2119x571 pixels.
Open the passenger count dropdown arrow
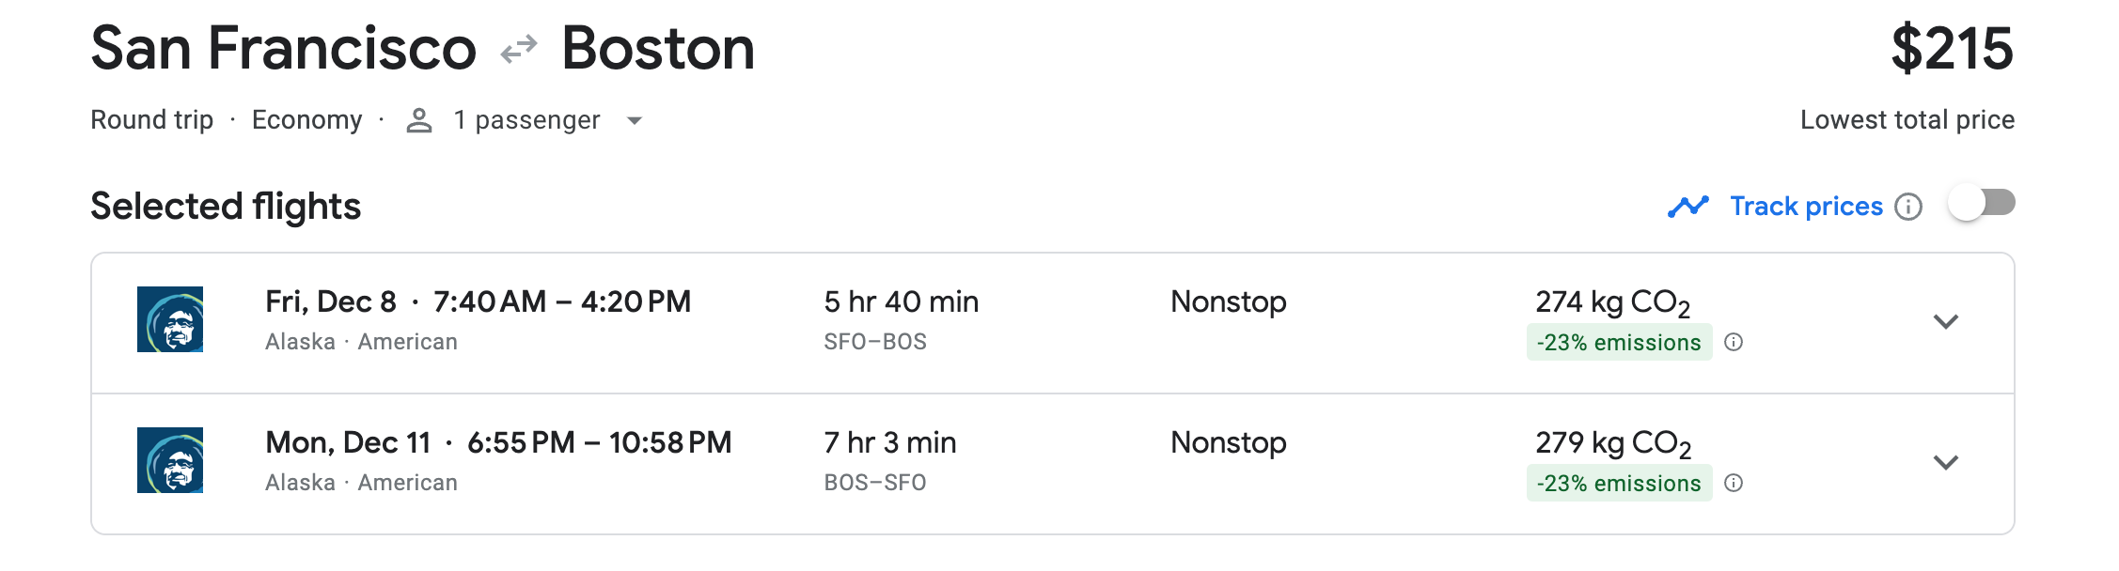pos(635,120)
